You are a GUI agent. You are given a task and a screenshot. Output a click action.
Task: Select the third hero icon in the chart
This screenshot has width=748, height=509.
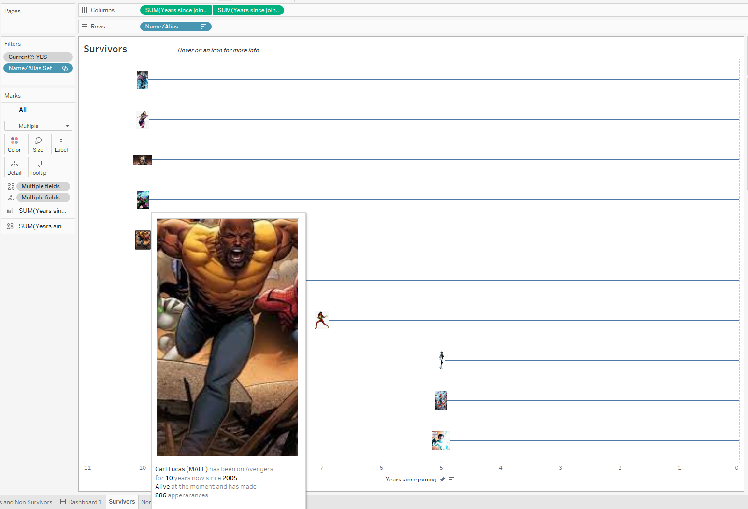point(143,160)
